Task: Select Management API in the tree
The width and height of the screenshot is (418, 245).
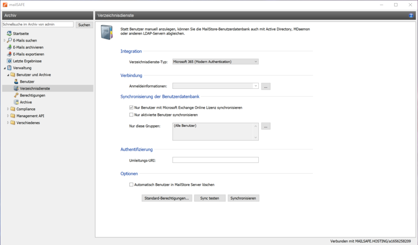Action: [30, 116]
